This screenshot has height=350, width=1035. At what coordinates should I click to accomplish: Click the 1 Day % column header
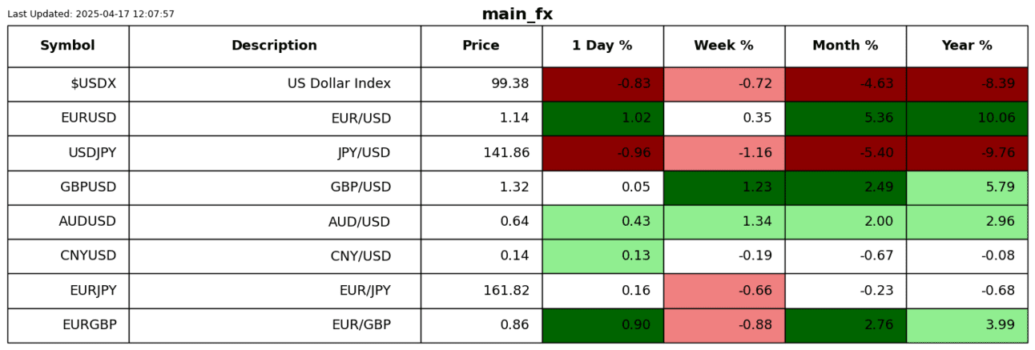(x=602, y=46)
